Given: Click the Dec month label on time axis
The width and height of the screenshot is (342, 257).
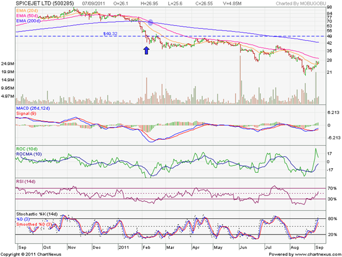Looking at the screenshot, I should [x=97, y=247].
